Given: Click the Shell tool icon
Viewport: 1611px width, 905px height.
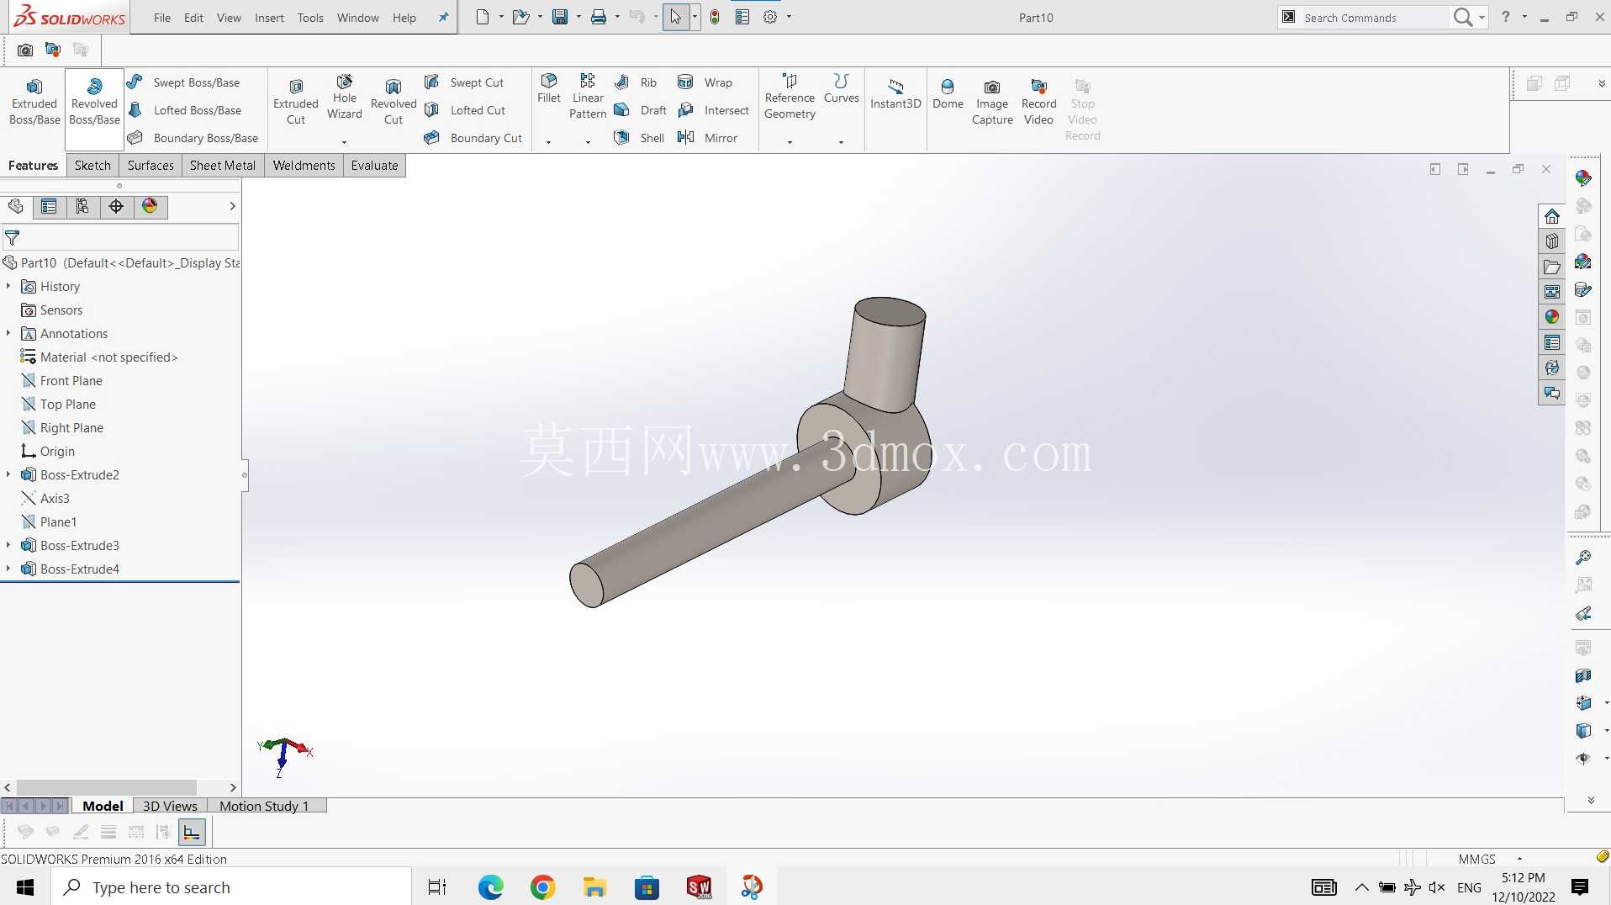Looking at the screenshot, I should [x=622, y=138].
